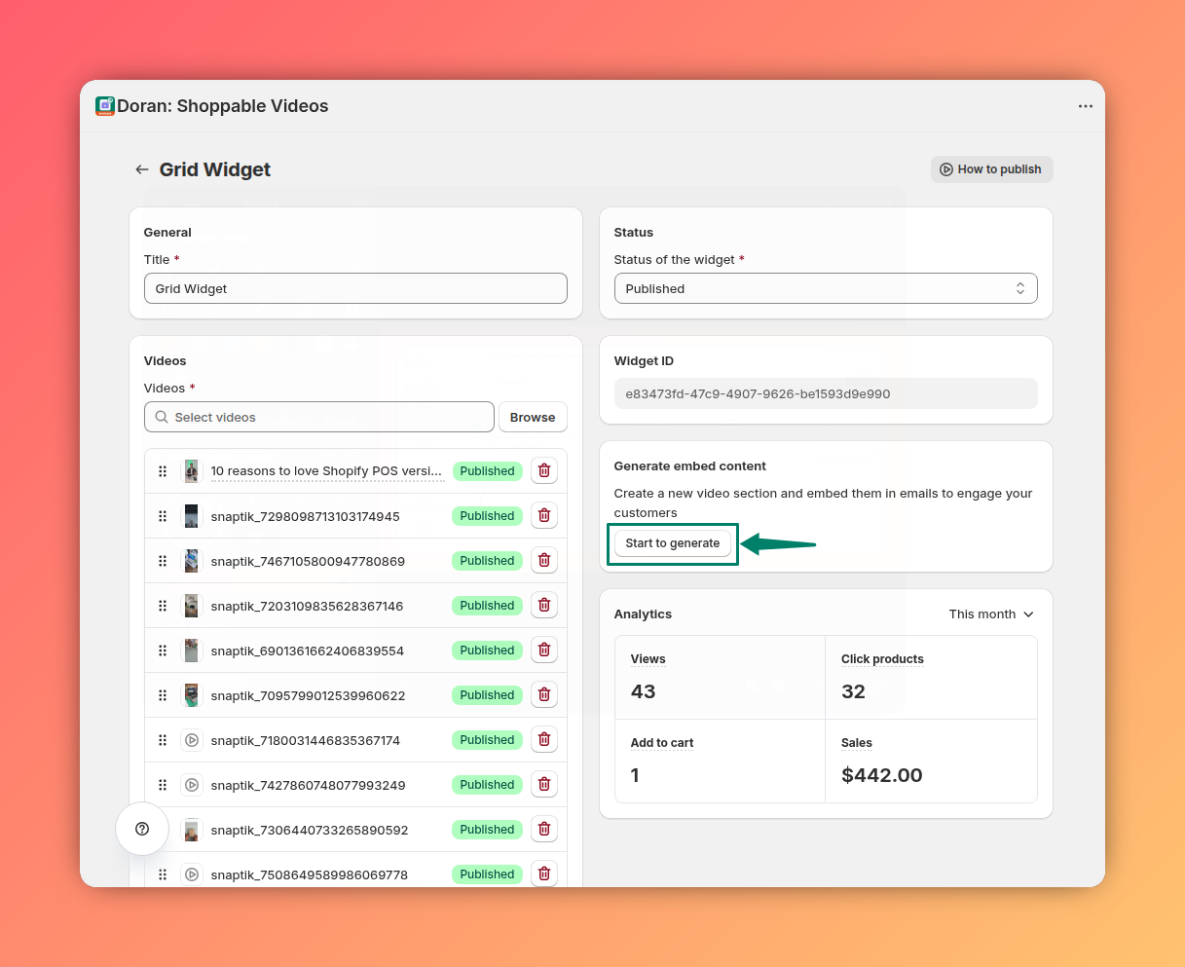This screenshot has width=1185, height=967.
Task: Click the Browse videos button
Action: pyautogui.click(x=533, y=417)
